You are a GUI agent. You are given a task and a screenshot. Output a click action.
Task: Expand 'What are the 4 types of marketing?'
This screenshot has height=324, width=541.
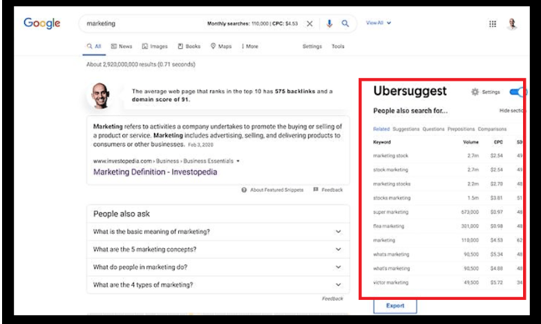click(x=218, y=285)
